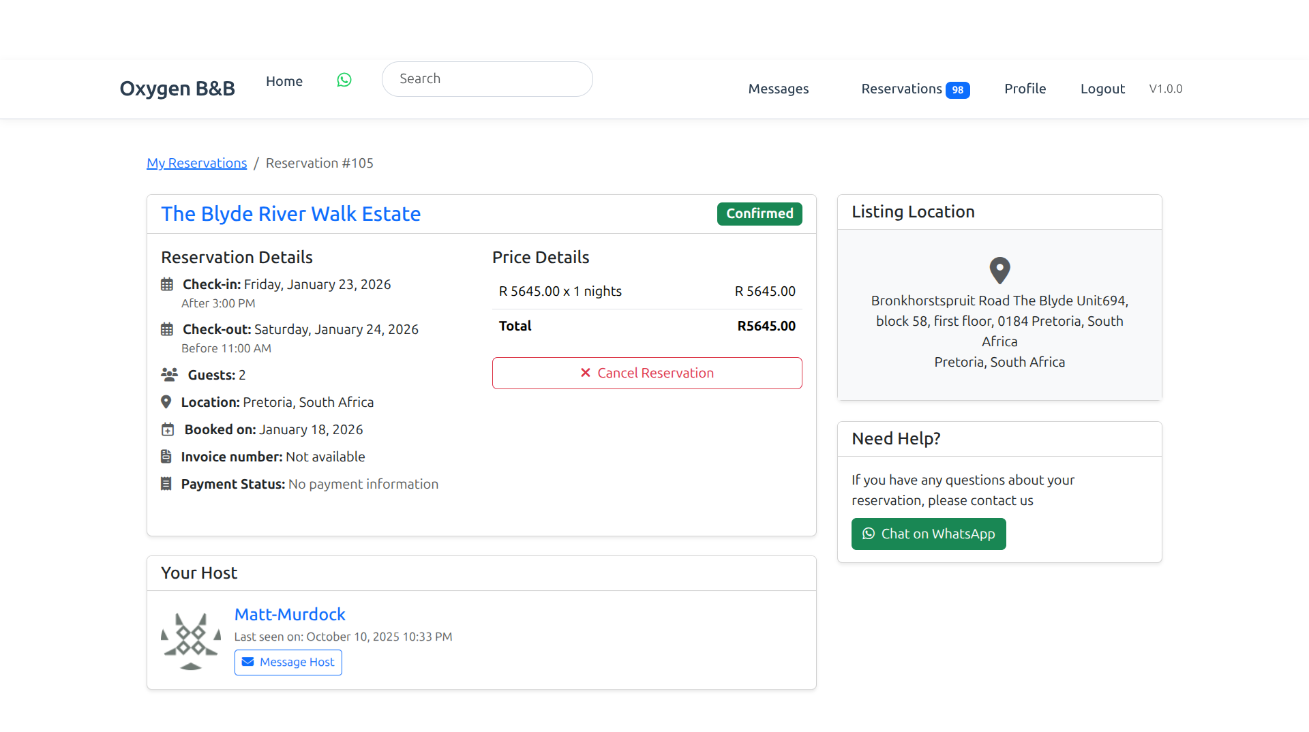Click the location pin beside Pretoria
Viewport: 1309px width, 732px height.
pos(166,402)
